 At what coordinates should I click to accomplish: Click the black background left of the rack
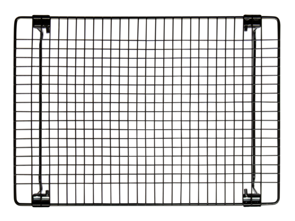[x=7, y=112]
